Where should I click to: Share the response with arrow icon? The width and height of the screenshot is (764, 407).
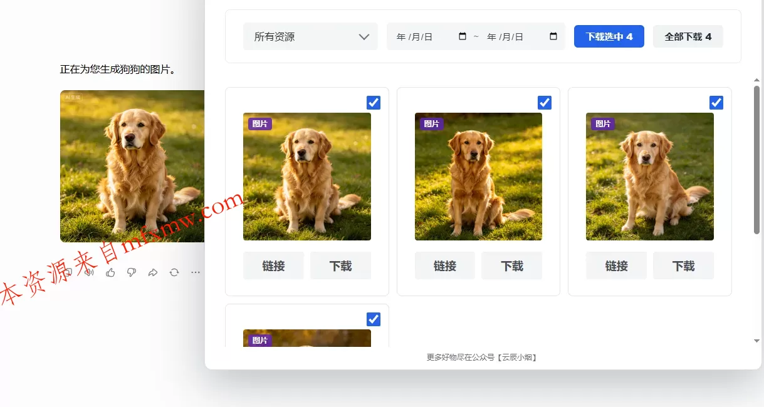[x=153, y=272]
